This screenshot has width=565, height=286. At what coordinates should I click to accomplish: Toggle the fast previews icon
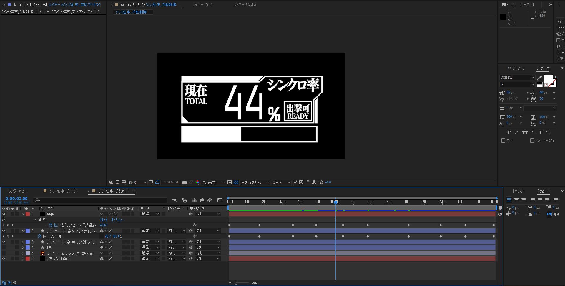(x=301, y=183)
